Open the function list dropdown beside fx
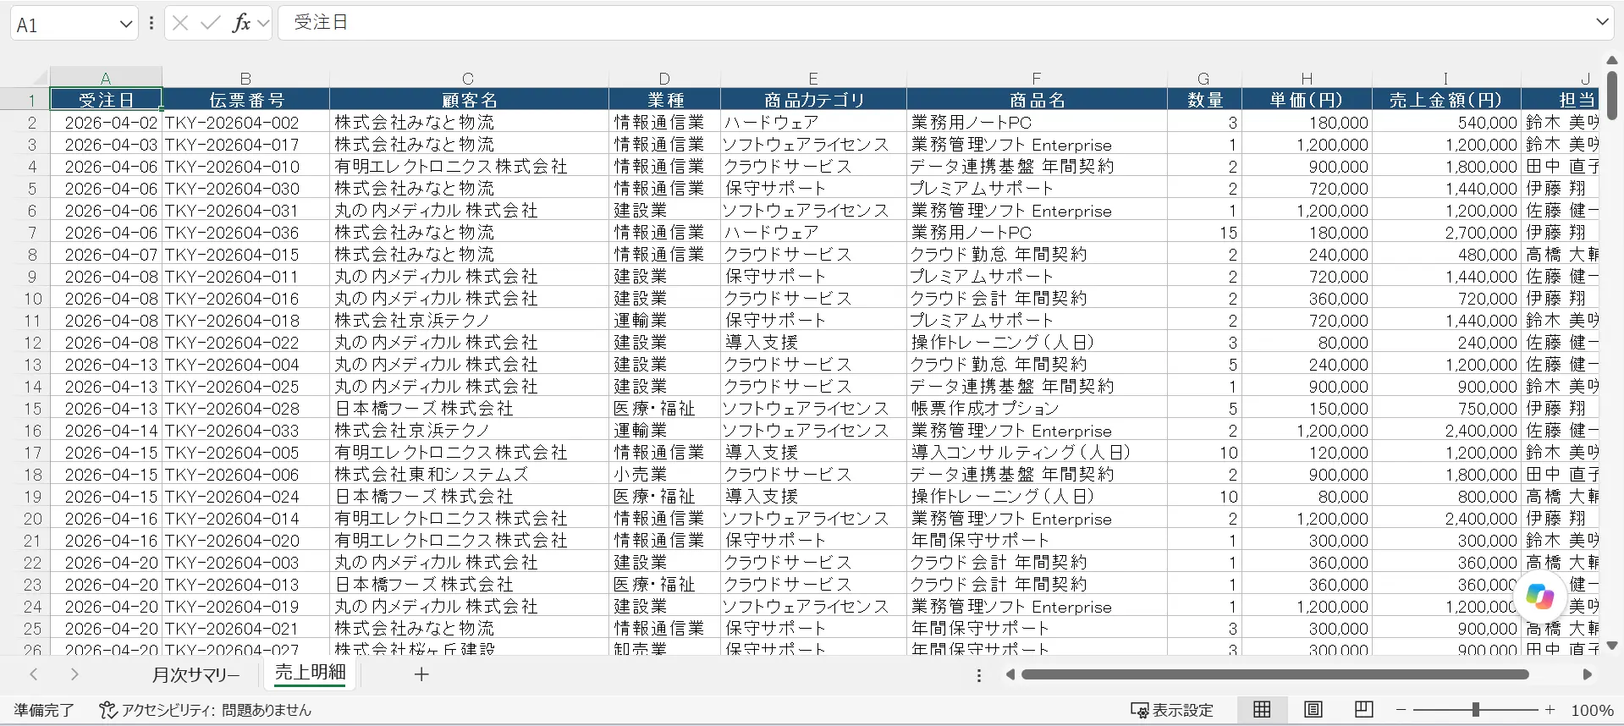Viewport: 1624px width, 726px height. pyautogui.click(x=263, y=24)
